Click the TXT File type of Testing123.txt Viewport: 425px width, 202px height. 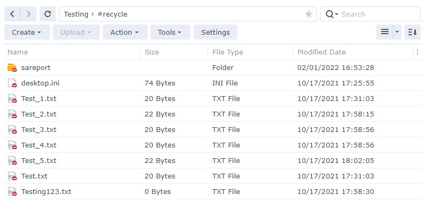click(x=226, y=192)
